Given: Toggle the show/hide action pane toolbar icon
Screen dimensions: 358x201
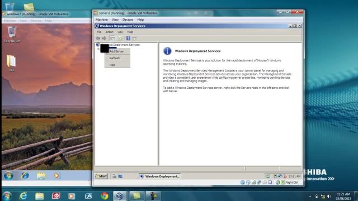Looking at the screenshot, I should [x=134, y=39].
